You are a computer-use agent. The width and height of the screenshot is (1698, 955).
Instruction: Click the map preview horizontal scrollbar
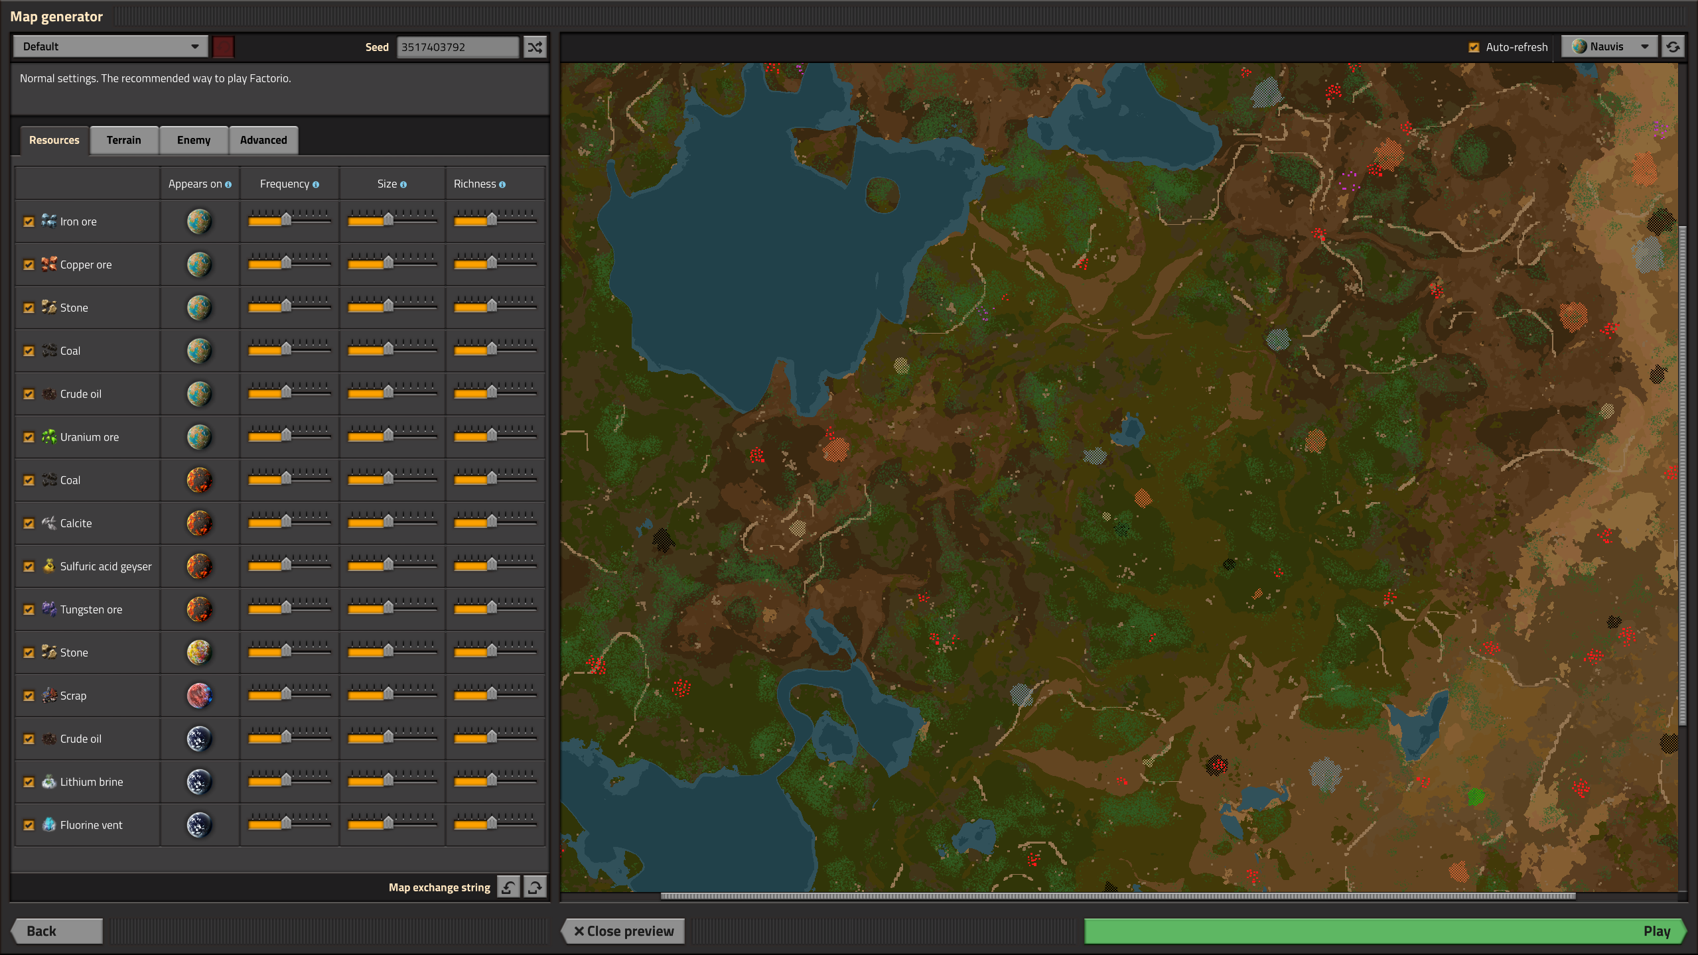coord(1118,896)
